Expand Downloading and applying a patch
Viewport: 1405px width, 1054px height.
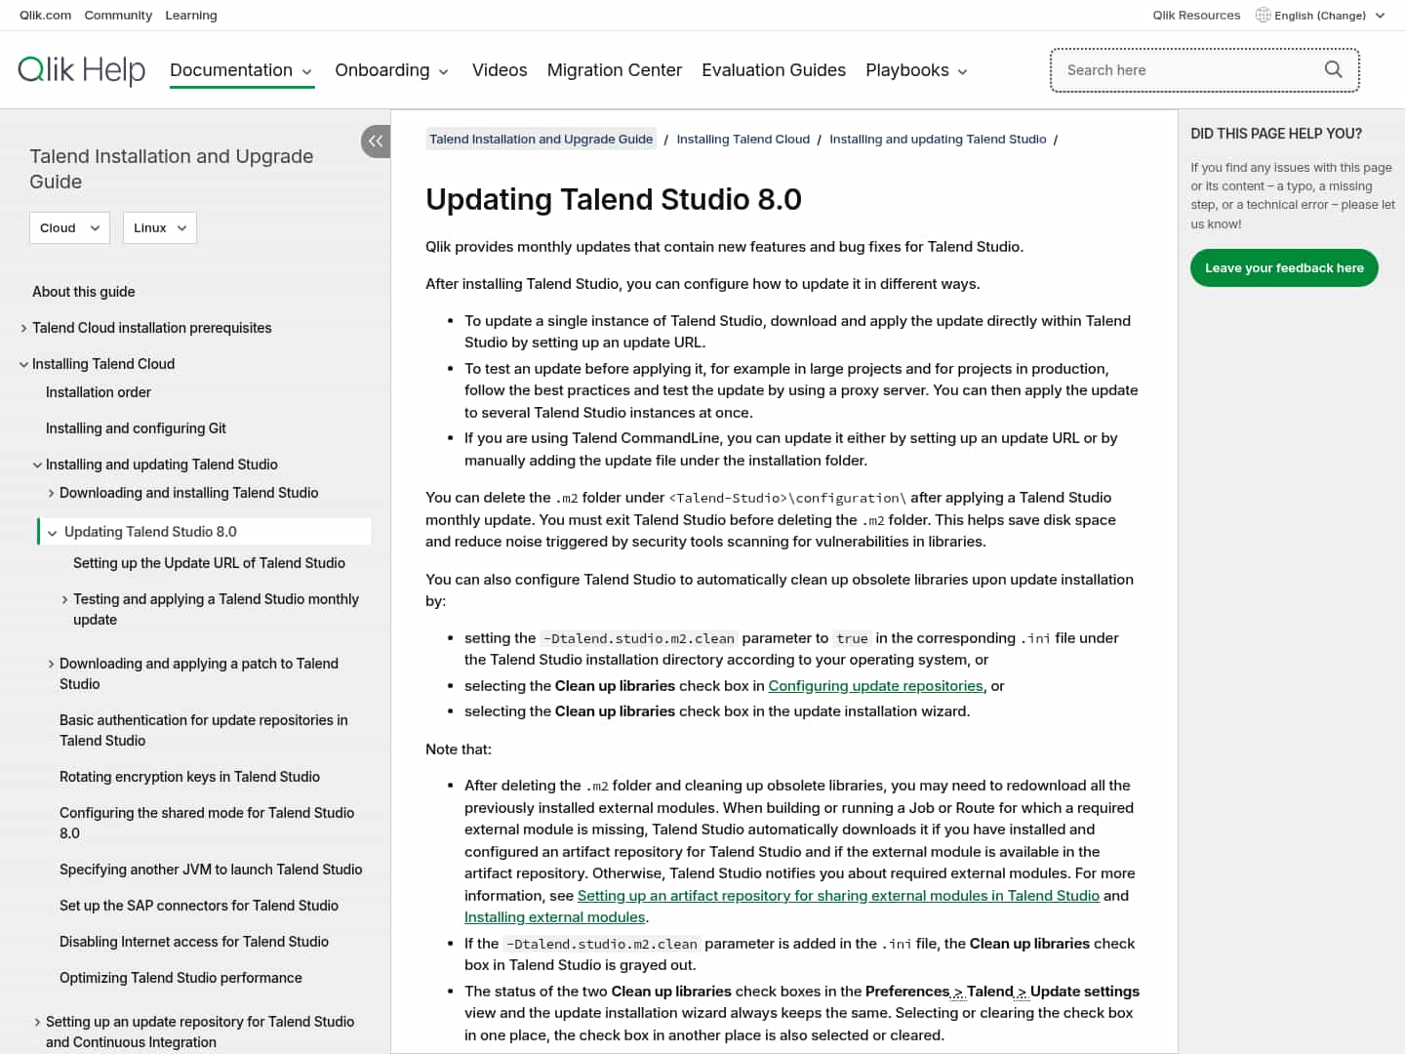point(51,664)
